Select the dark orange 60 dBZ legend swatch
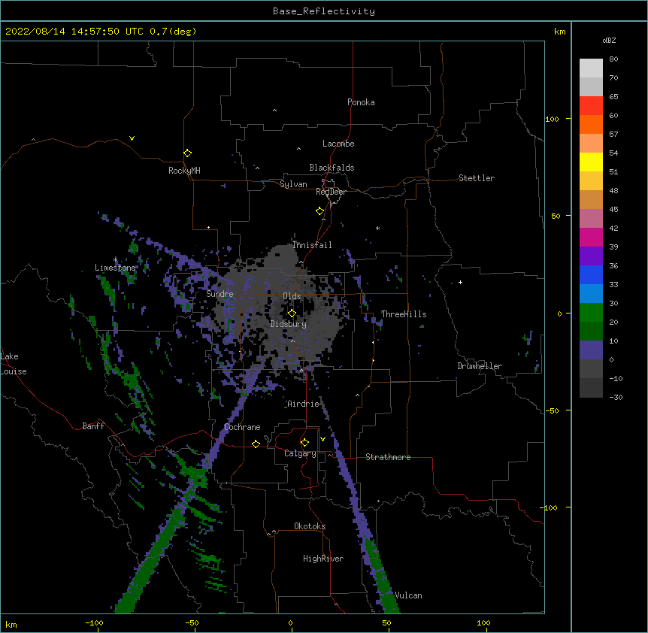Viewport: 648px width, 633px height. pos(591,124)
